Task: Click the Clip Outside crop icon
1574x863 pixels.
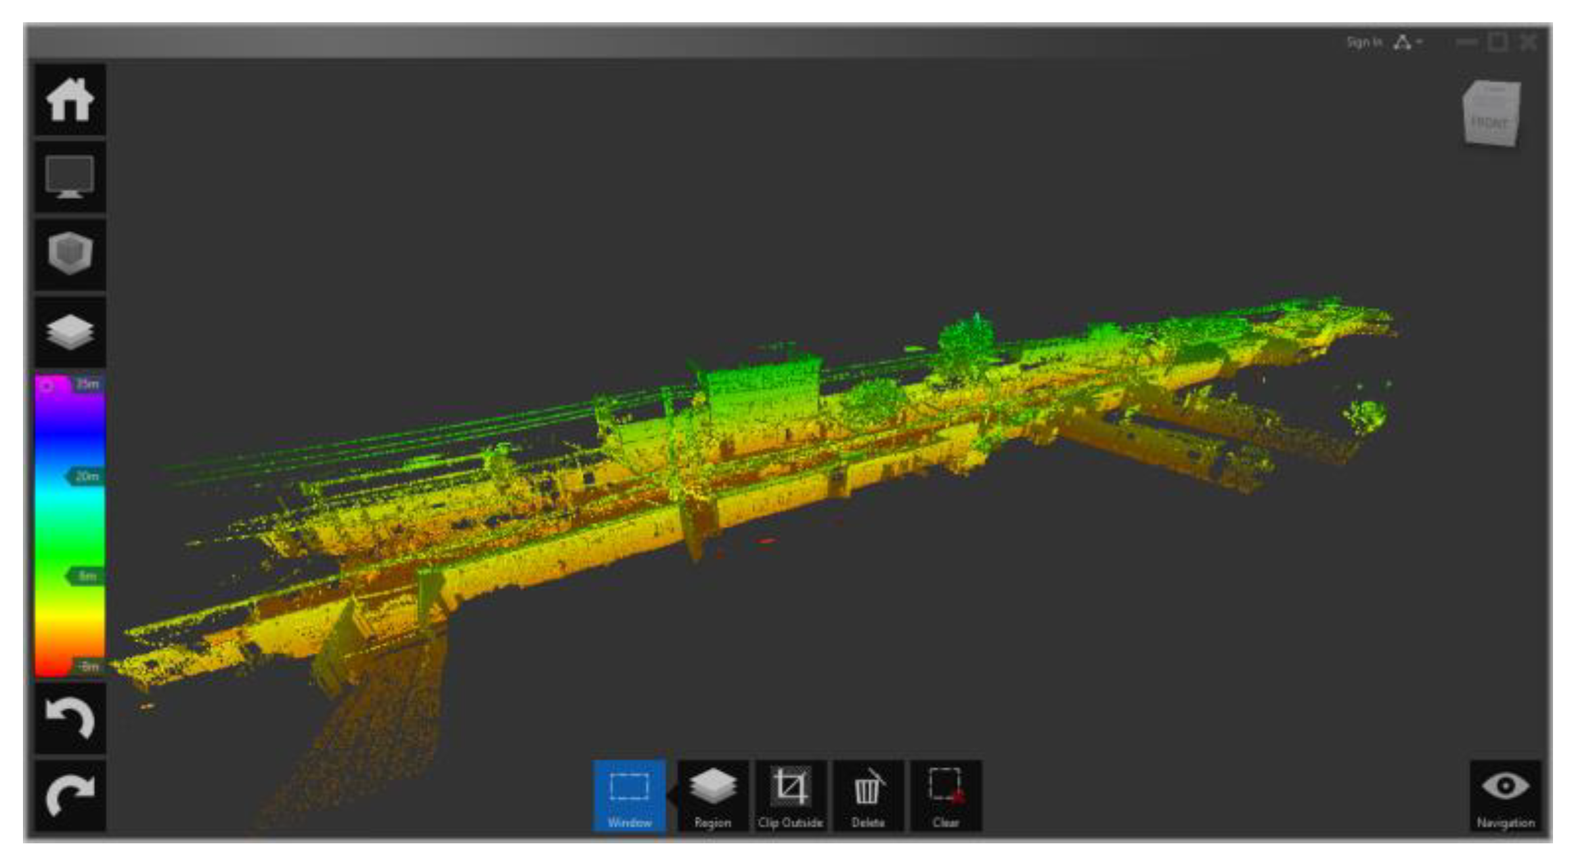Action: coord(790,795)
